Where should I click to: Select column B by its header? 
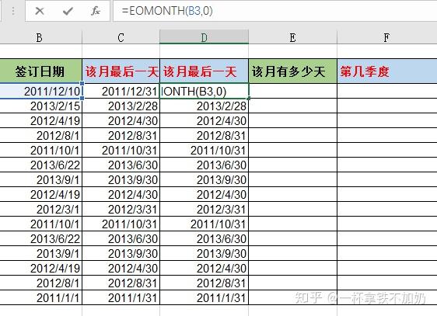click(x=40, y=37)
